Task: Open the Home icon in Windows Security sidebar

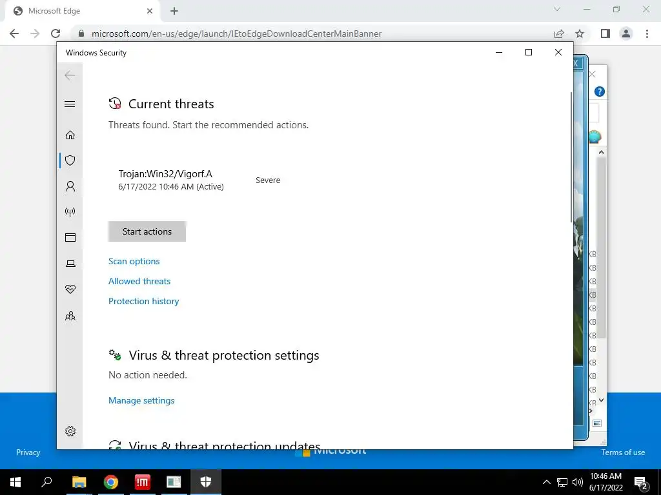Action: click(70, 135)
